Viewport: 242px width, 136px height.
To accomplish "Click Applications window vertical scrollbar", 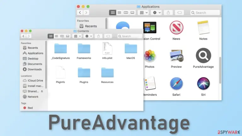I will 220,70.
